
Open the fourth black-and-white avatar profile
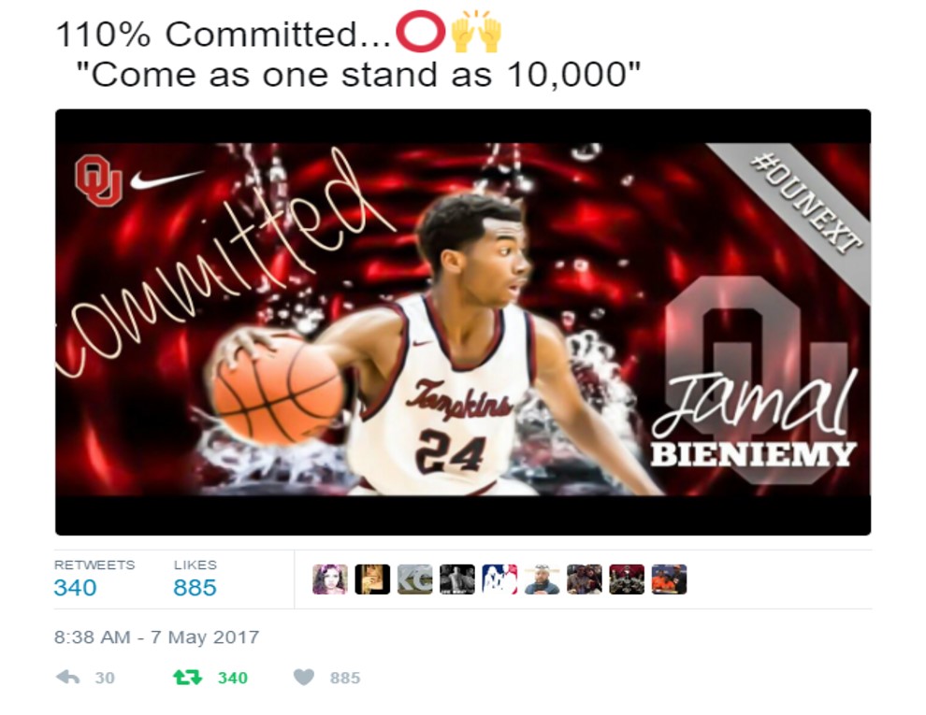click(x=457, y=579)
